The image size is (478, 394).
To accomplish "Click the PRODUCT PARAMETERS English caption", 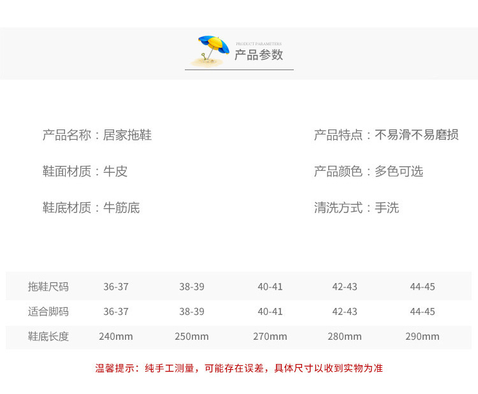I will click(259, 44).
